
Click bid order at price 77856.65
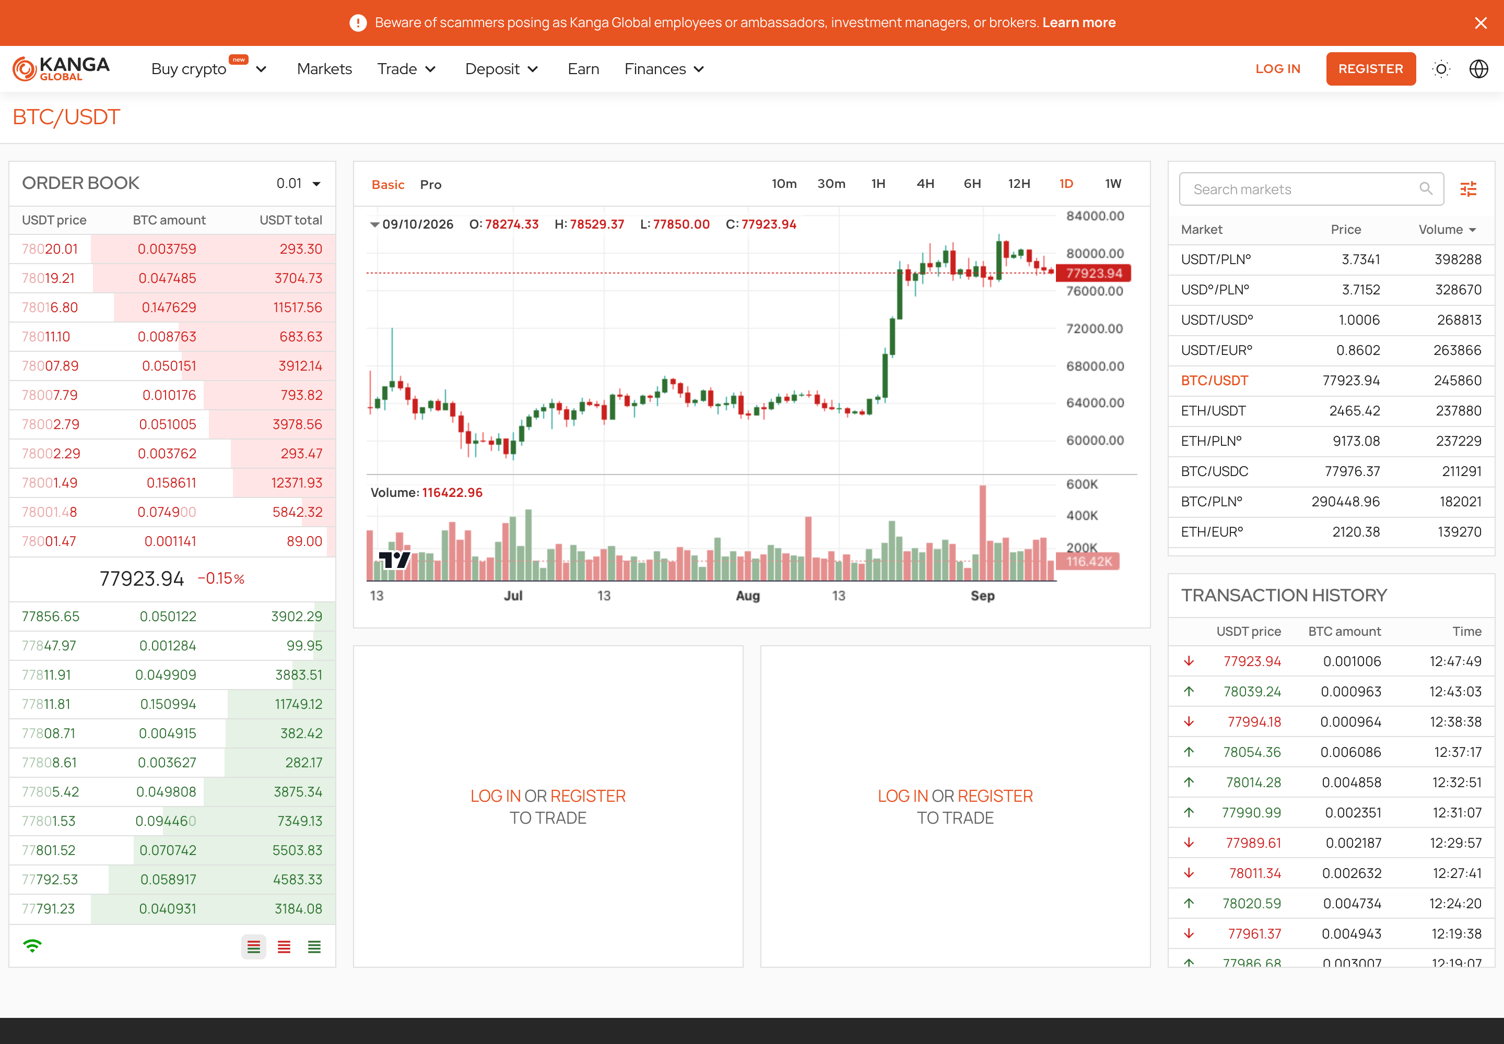pos(172,617)
